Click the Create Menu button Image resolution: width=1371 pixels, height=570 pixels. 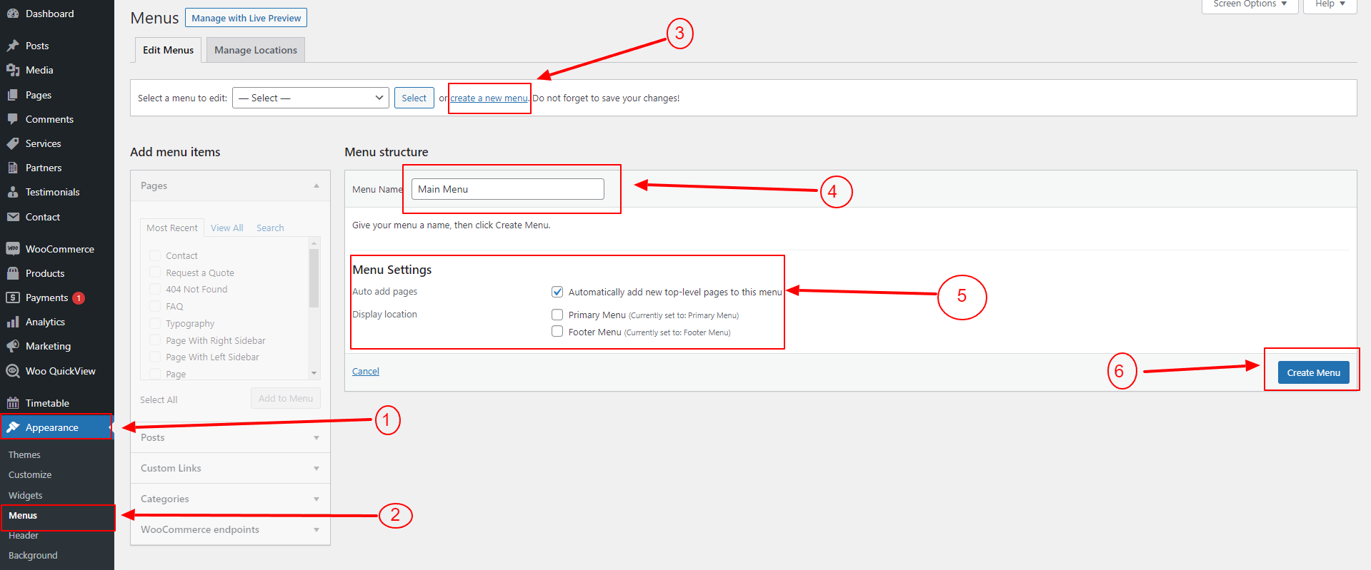click(1313, 372)
